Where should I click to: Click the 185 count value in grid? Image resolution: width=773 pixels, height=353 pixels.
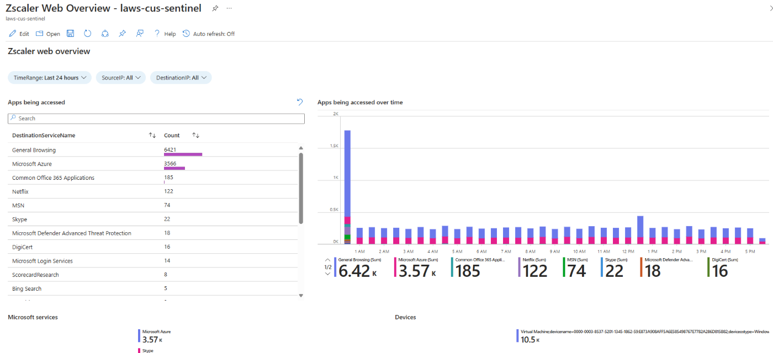tap(168, 178)
